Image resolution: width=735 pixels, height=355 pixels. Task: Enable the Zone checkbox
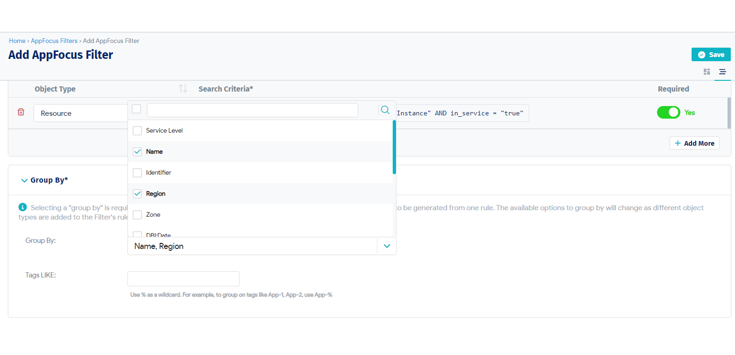point(137,215)
